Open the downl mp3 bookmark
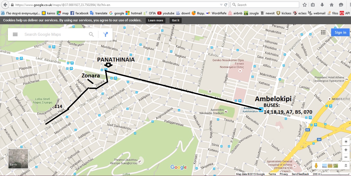Viewport: 351px width, 176px height. pos(183,13)
